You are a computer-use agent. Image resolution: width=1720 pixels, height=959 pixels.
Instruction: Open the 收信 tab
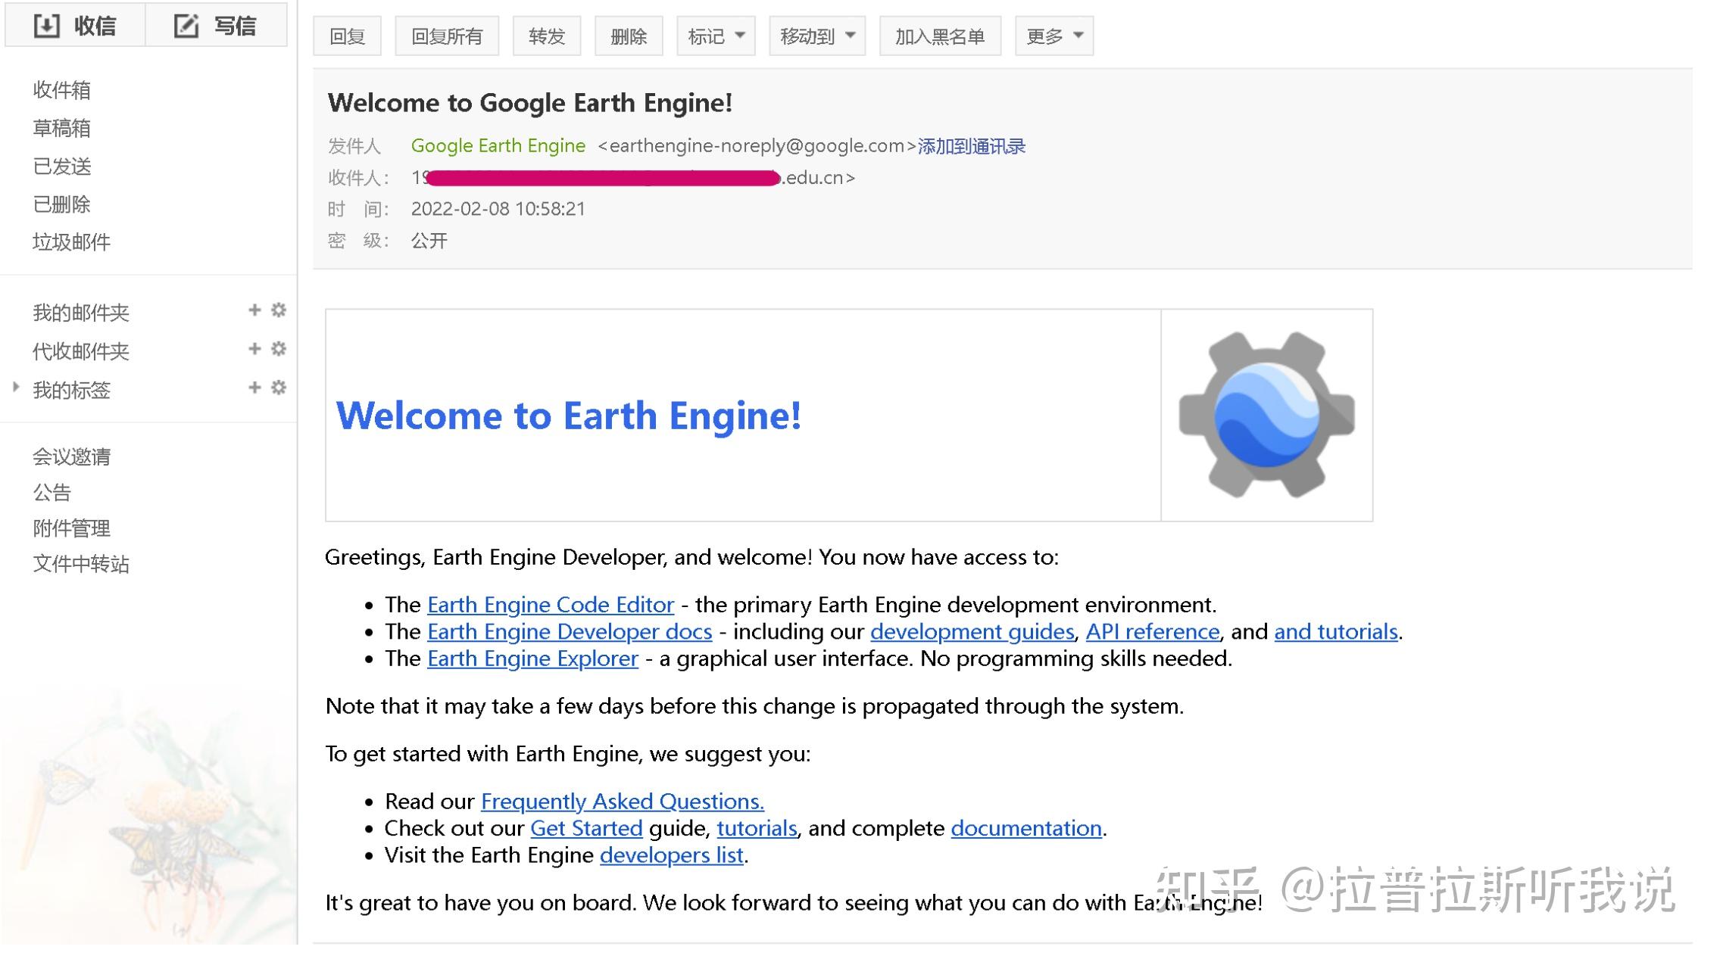coord(75,26)
